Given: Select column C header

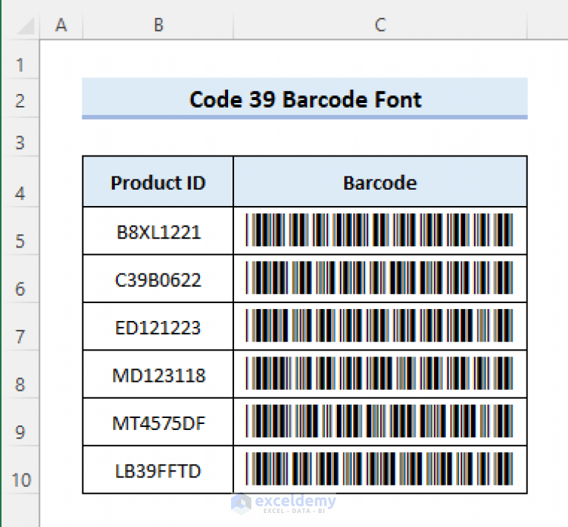Looking at the screenshot, I should [380, 25].
